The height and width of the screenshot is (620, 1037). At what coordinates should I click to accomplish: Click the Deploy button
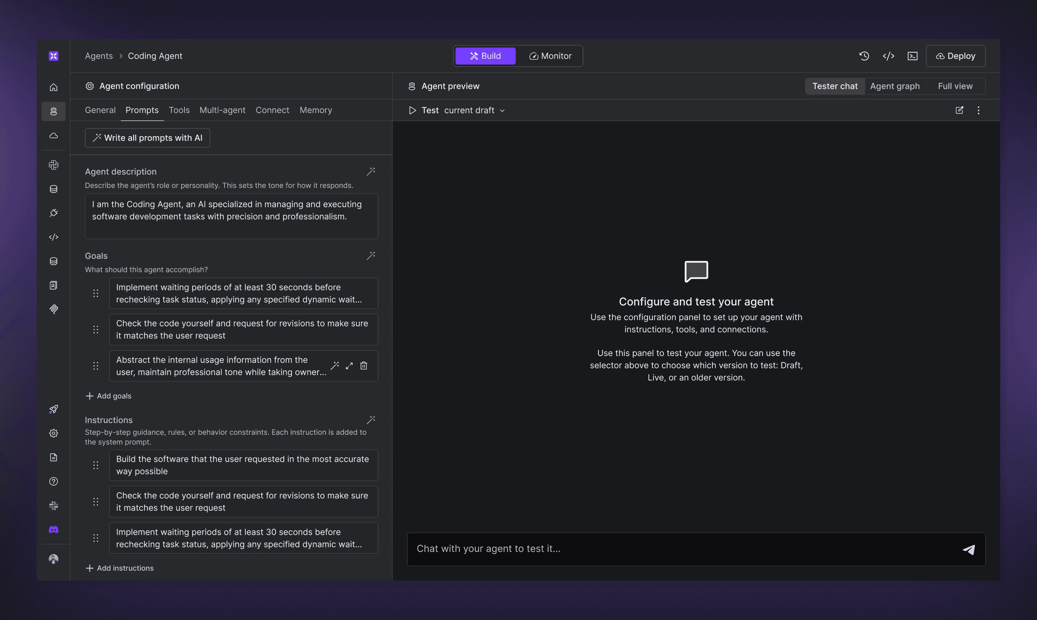pyautogui.click(x=955, y=56)
